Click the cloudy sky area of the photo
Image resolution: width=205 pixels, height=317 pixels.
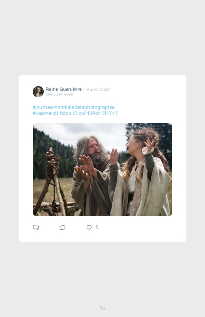point(85,131)
